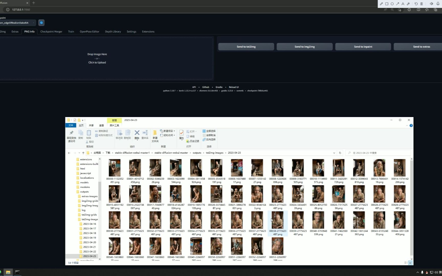The width and height of the screenshot is (442, 276).
Task: Toggle the microphone in the annotation bar
Action: click(438, 4)
